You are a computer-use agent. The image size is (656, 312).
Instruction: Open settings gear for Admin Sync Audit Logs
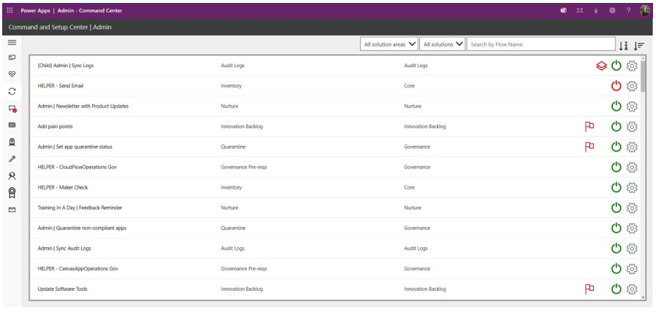click(633, 249)
